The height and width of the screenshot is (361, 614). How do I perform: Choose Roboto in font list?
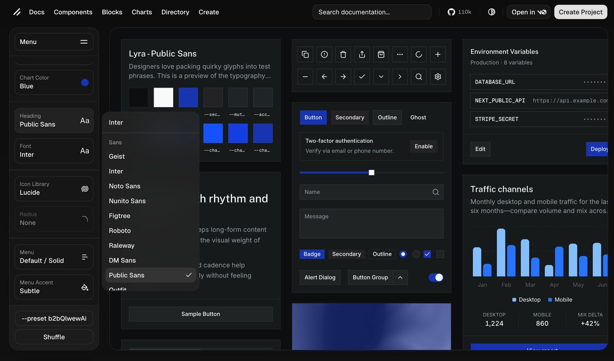point(151,230)
